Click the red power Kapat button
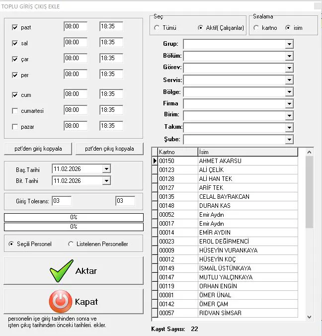 [x=74, y=302]
